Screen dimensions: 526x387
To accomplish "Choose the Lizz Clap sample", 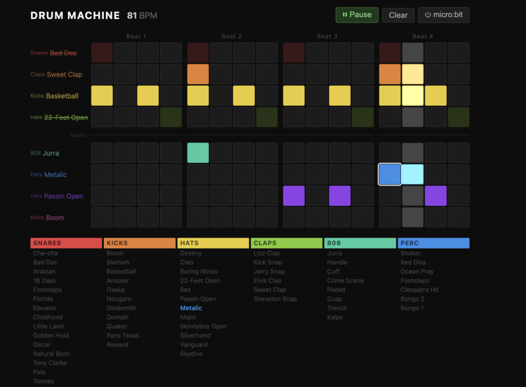I will click(x=266, y=253).
